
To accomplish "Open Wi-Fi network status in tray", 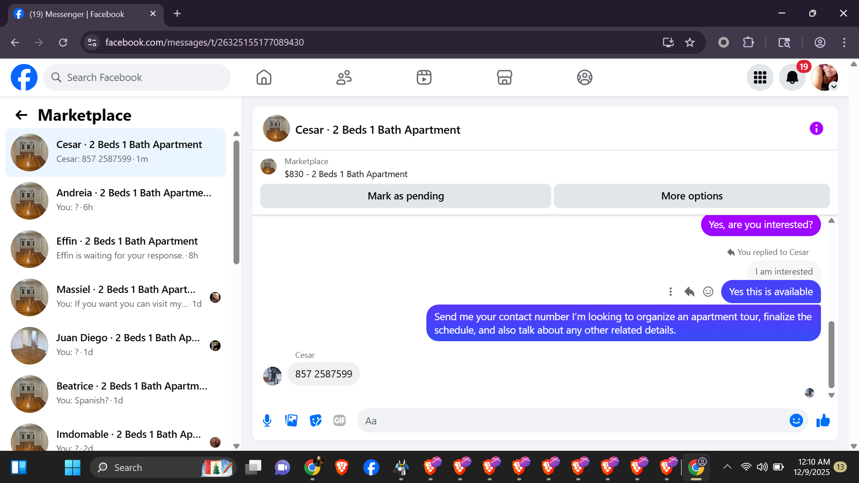I will coord(746,467).
